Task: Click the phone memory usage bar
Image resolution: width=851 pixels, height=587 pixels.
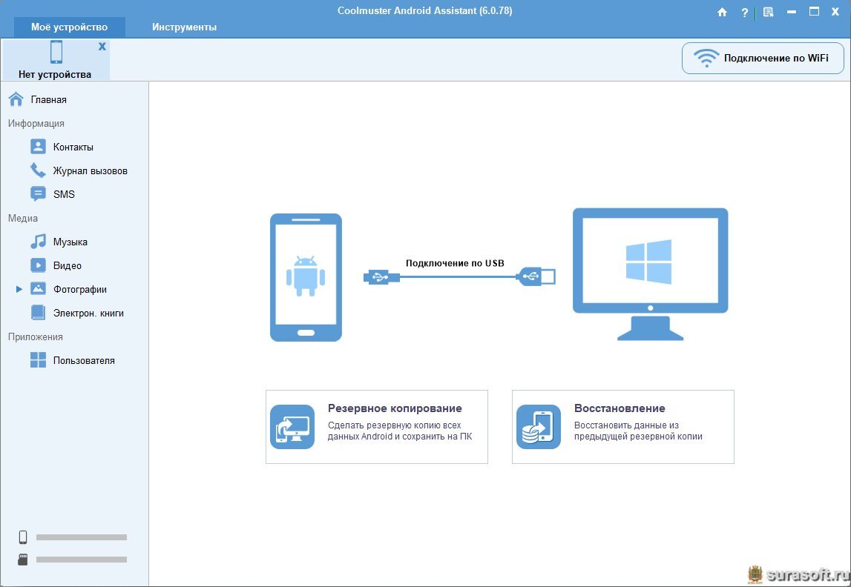Action: click(82, 537)
